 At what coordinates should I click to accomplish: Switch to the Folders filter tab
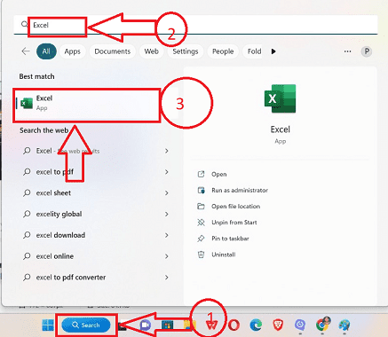(x=252, y=51)
